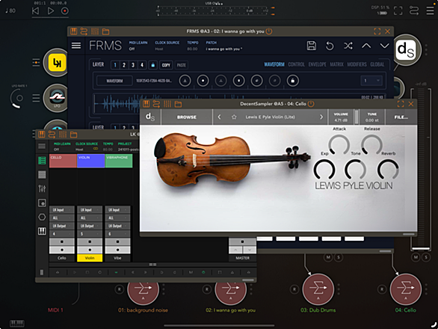438x329 pixels.
Task: Open presets folder icon in DecentSampler titlebar
Action: pyautogui.click(x=178, y=104)
